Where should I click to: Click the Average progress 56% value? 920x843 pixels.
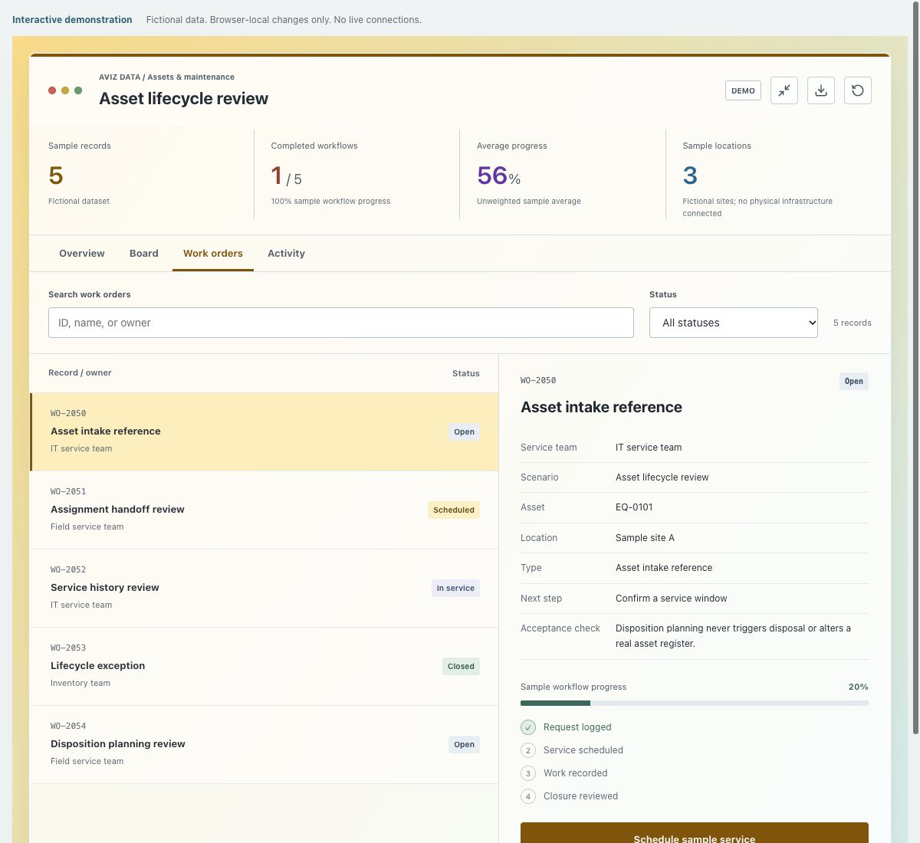499,175
